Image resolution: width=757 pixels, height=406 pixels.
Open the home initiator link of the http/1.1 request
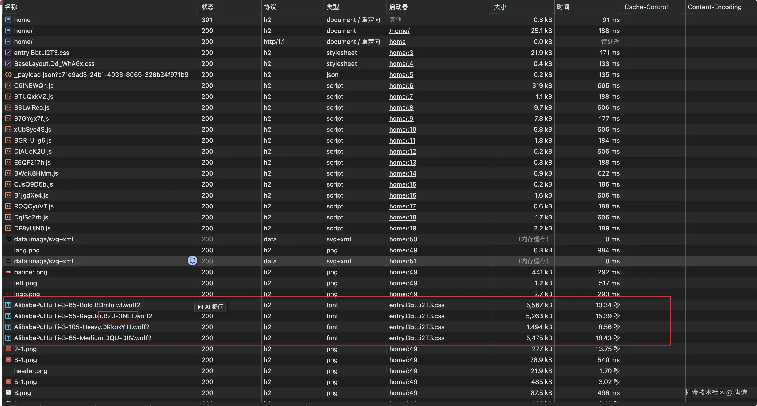(397, 42)
